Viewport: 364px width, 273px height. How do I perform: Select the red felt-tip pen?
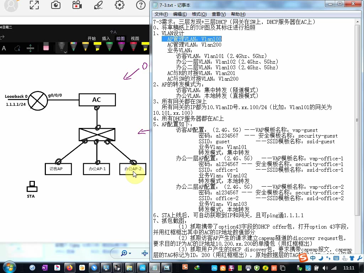(134, 46)
